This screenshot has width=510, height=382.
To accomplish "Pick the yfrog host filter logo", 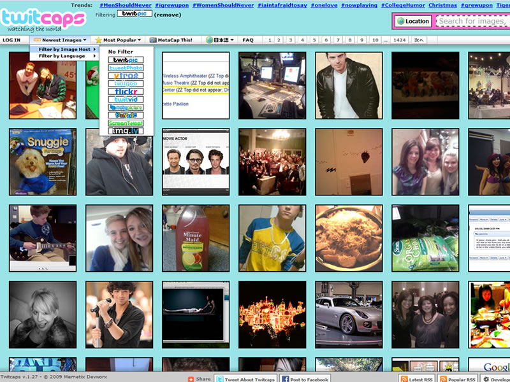I will coord(126,76).
